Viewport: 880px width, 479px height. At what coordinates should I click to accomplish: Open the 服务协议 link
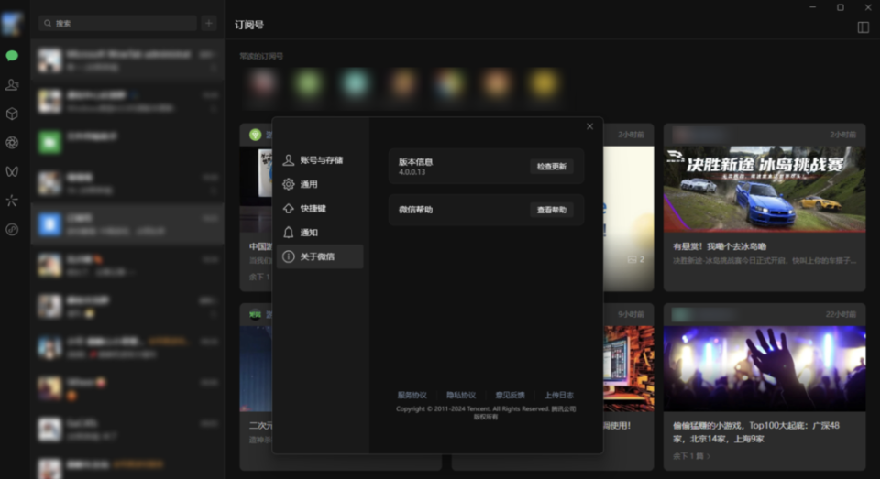[412, 395]
